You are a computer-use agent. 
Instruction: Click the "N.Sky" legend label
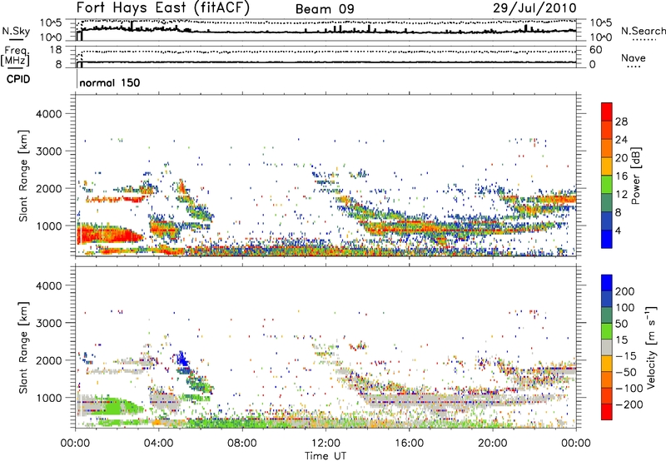16,31
